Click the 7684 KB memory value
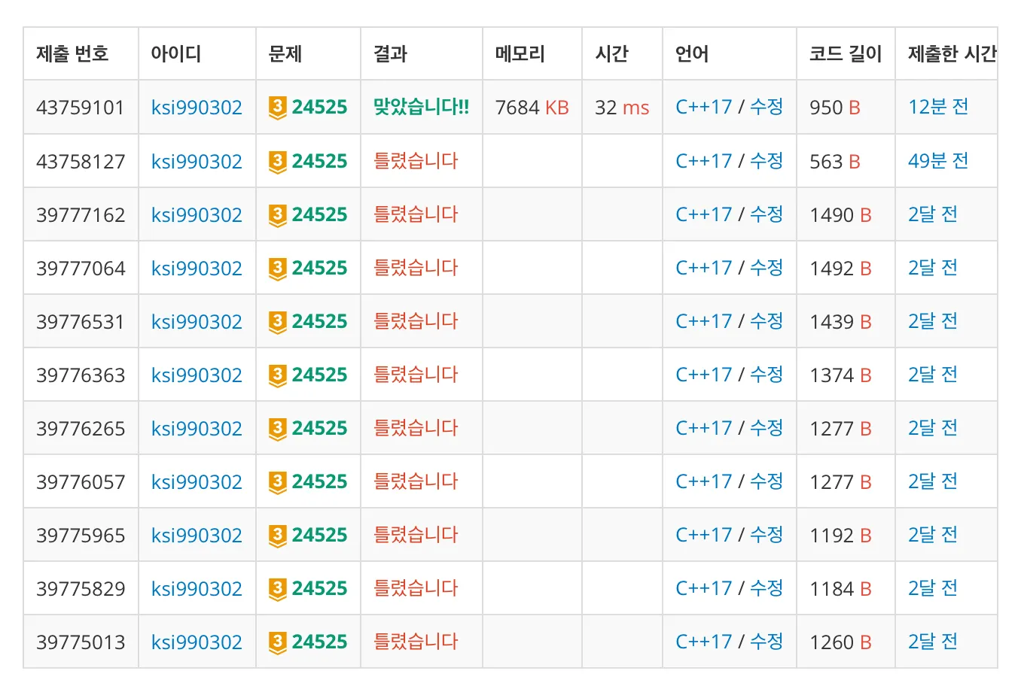 [x=532, y=108]
